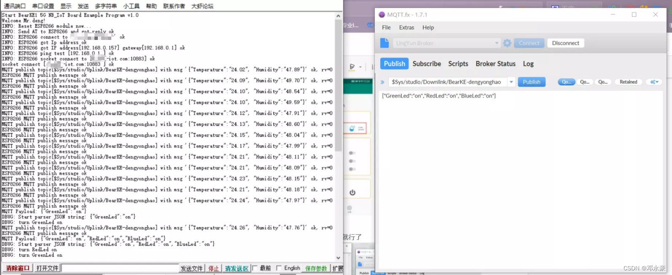Open the 帮助 menu in serial tool
The width and height of the screenshot is (672, 275).
tap(151, 6)
